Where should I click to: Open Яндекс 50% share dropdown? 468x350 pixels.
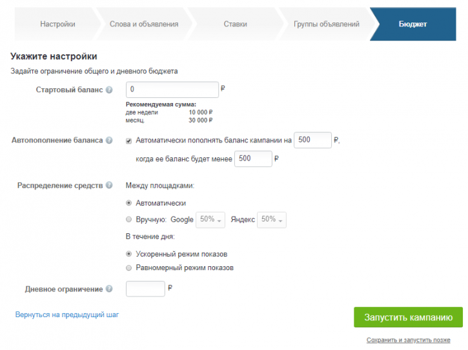tap(272, 220)
